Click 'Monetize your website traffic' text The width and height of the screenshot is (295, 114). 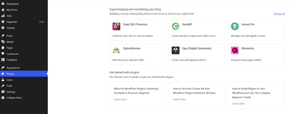(128, 60)
